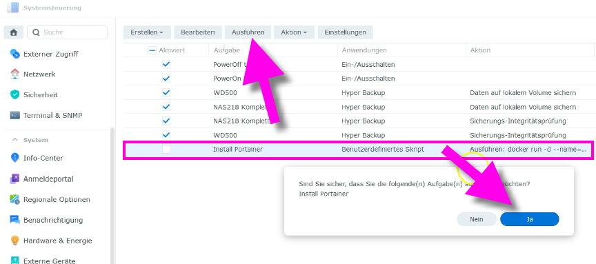Click the Bearbeiten button

point(198,32)
